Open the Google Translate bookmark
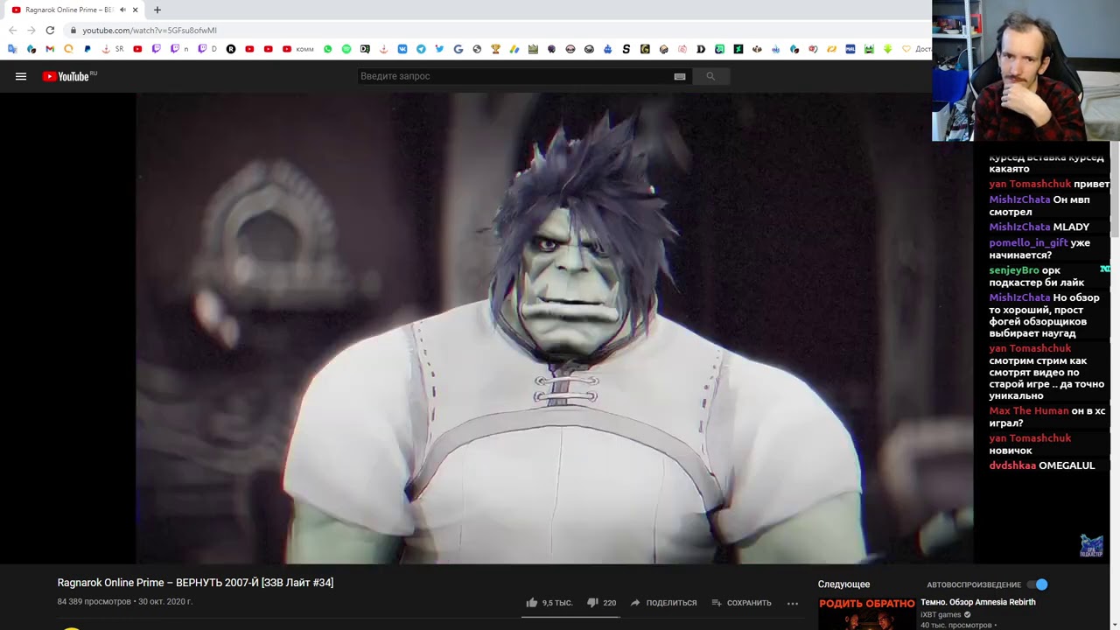Viewport: 1120px width, 630px height. 11,49
